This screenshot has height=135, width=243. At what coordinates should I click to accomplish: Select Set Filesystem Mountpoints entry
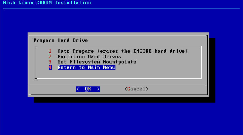pyautogui.click(x=97, y=62)
